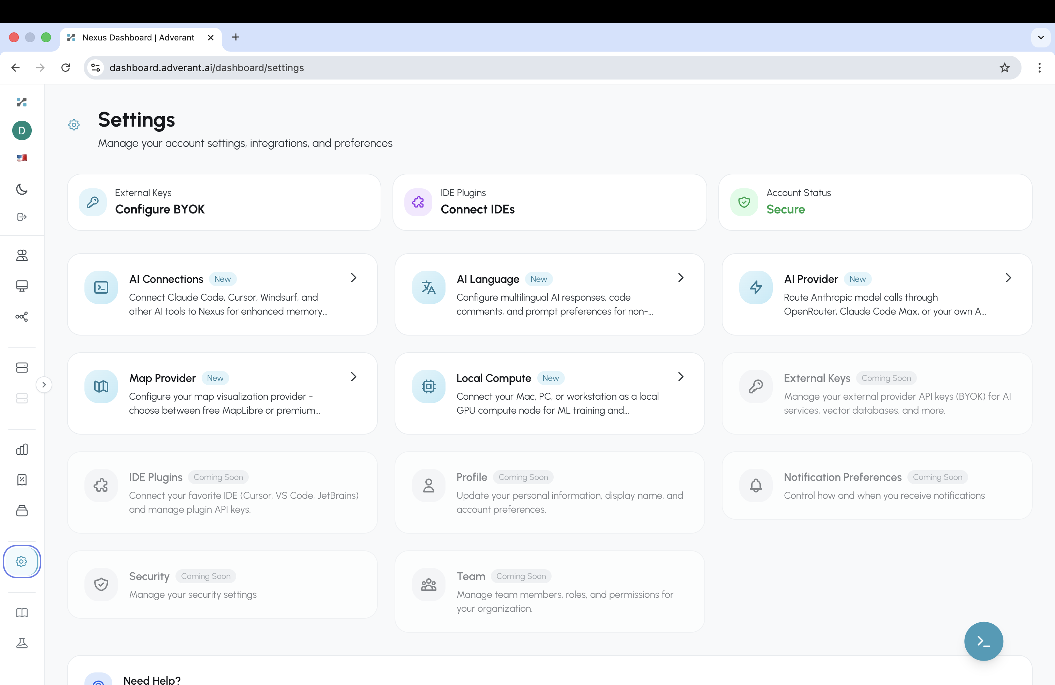The height and width of the screenshot is (685, 1055).
Task: Toggle dark mode with the moon icon
Action: coord(21,190)
